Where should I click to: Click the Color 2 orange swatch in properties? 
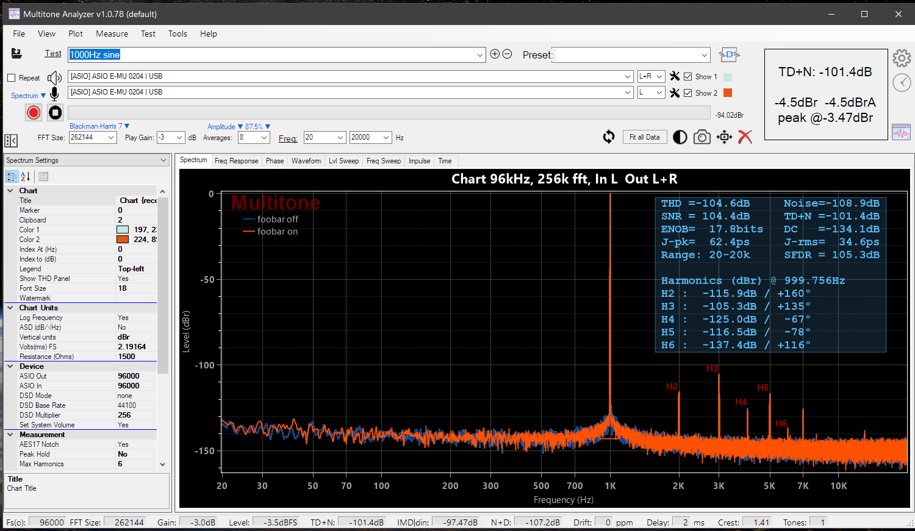[x=123, y=240]
